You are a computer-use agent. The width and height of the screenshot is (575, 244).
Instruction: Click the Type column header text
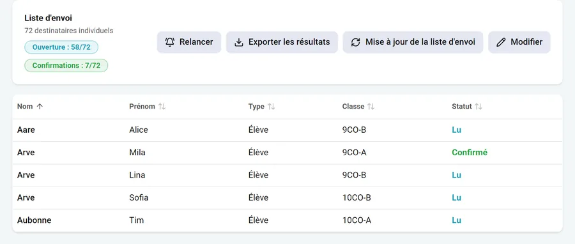(256, 107)
